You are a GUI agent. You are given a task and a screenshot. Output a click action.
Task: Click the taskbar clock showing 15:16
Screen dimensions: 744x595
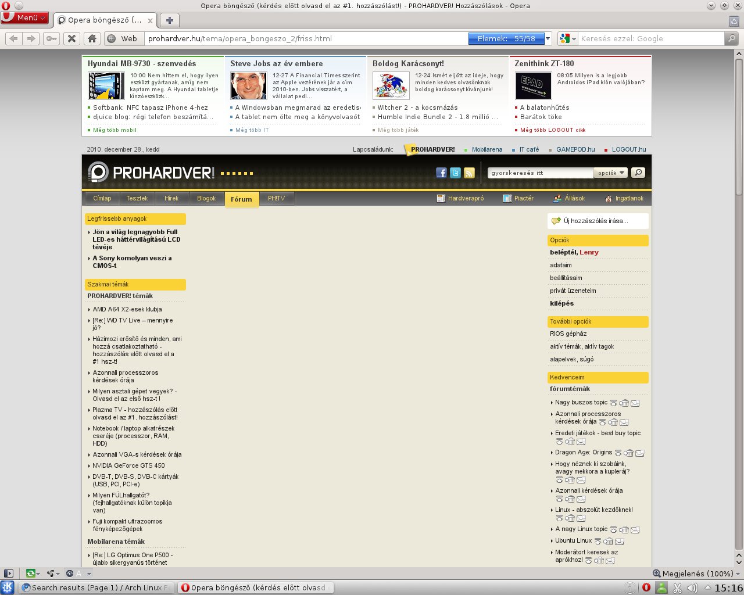click(728, 588)
